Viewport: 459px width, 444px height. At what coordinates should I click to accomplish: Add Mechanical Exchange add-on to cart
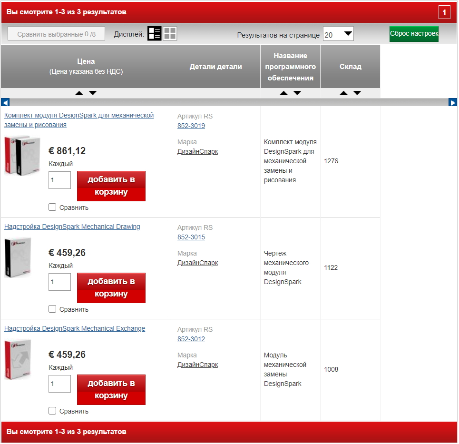point(111,390)
